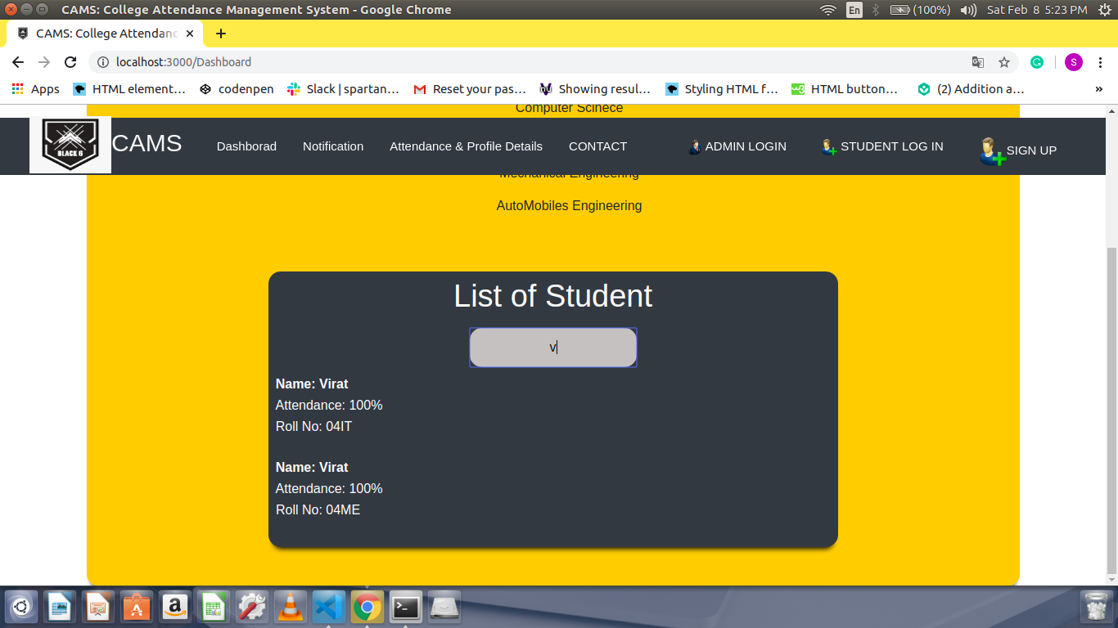1118x628 pixels.
Task: Open the Dashborad nav item
Action: (x=246, y=146)
